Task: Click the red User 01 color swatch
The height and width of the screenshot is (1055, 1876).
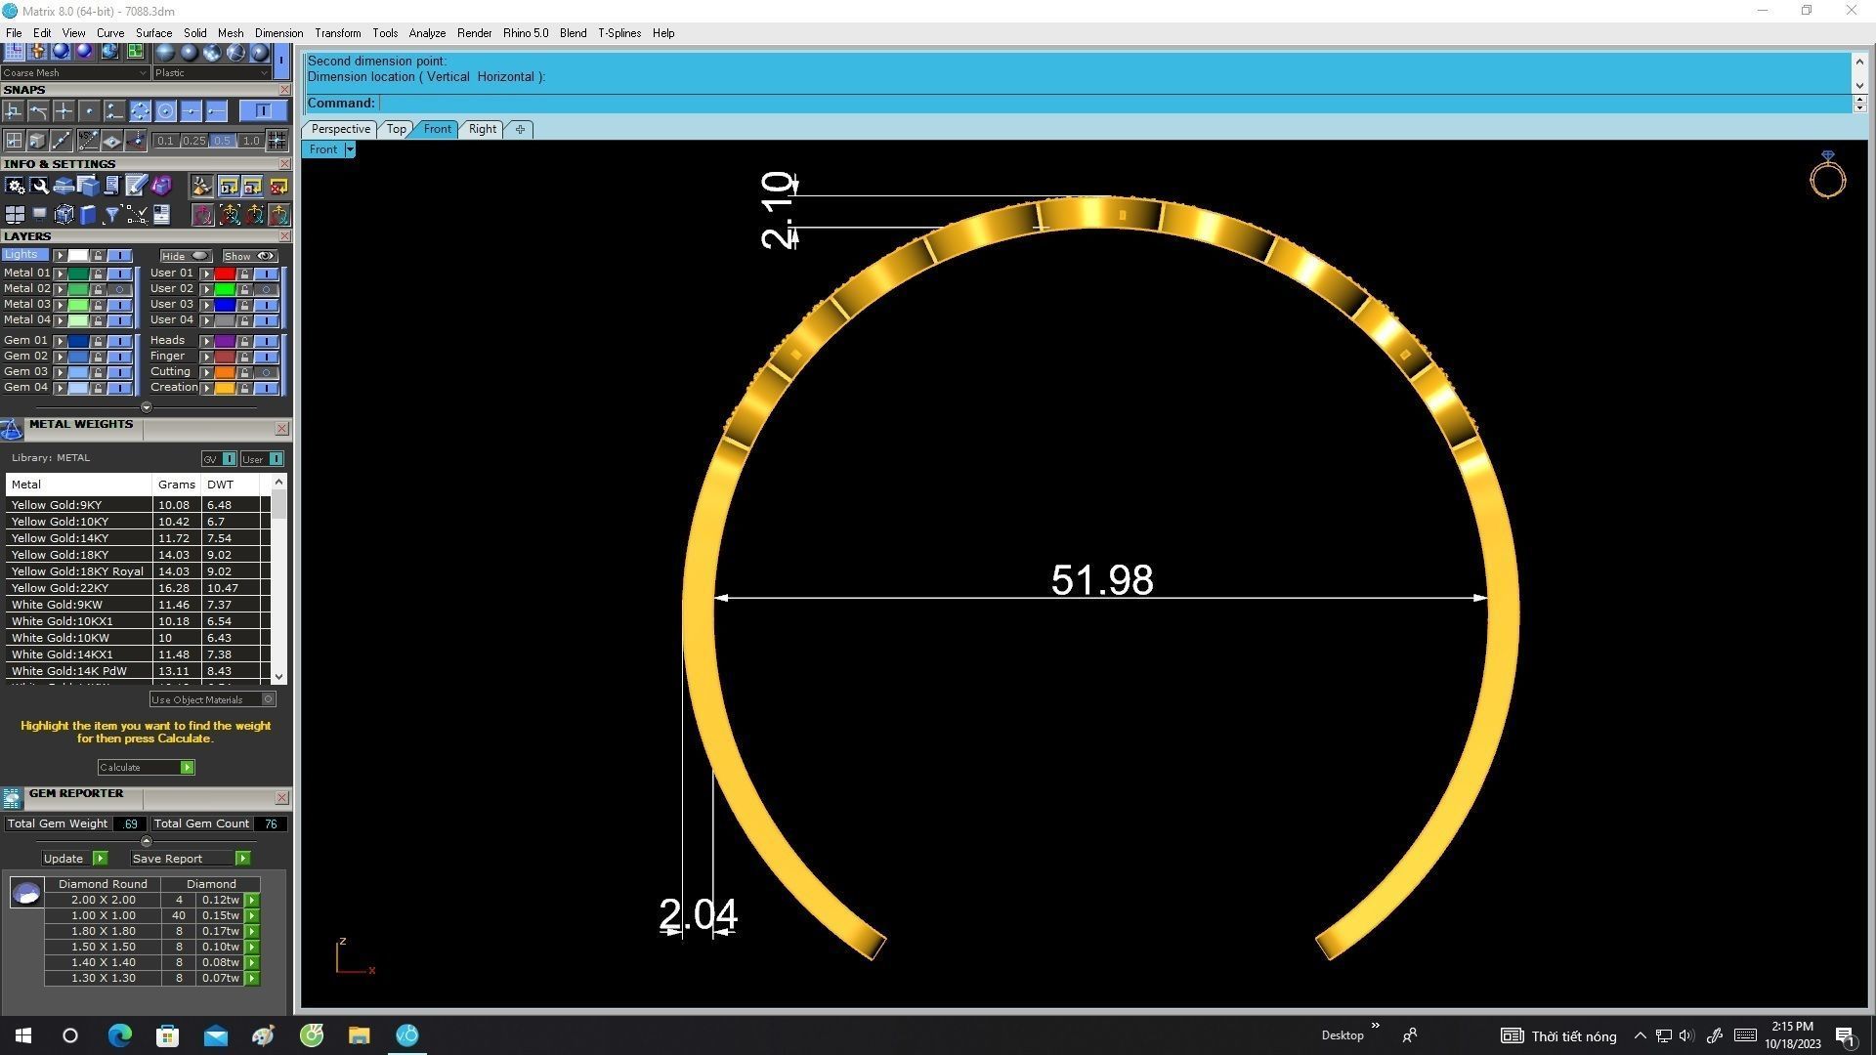Action: click(x=224, y=274)
